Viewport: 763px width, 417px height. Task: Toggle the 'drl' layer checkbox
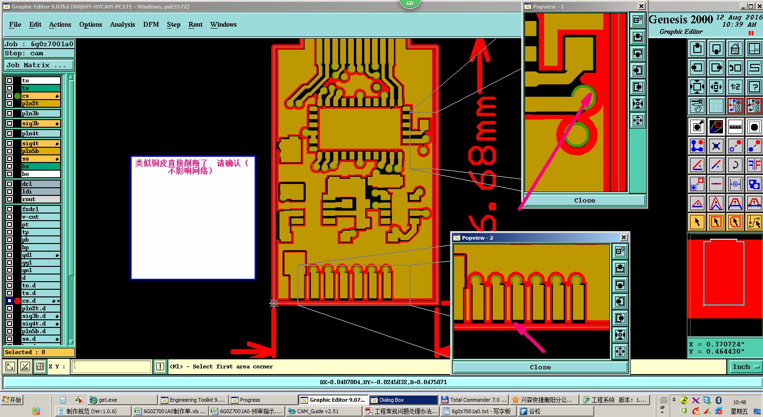pyautogui.click(x=10, y=184)
